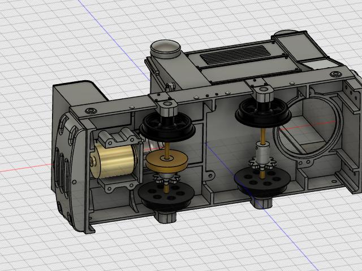Pick the front axle's lower wheel with holes
This screenshot has width=362, height=271.
coord(166,195)
